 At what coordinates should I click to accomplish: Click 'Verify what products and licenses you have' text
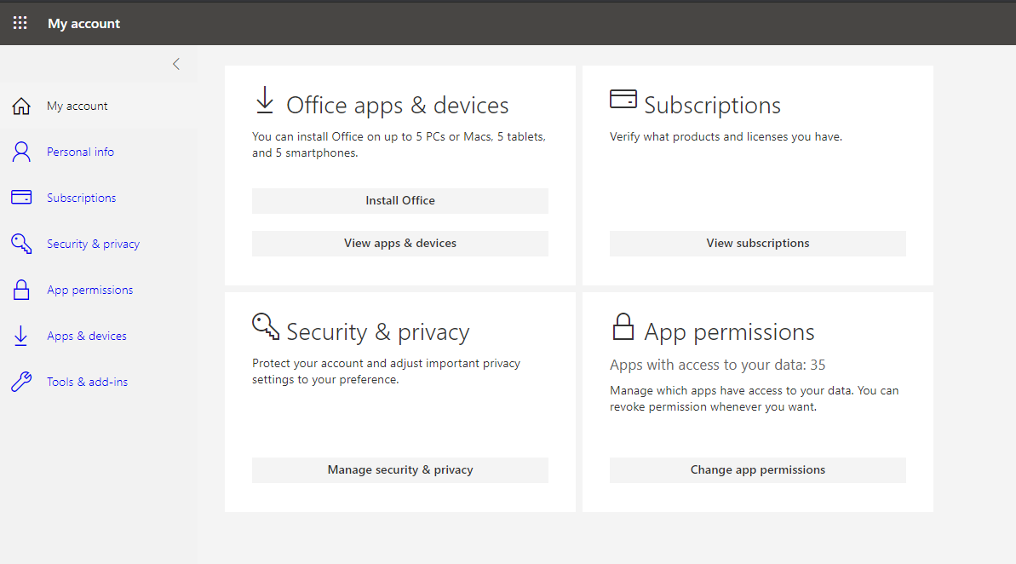[x=726, y=137]
